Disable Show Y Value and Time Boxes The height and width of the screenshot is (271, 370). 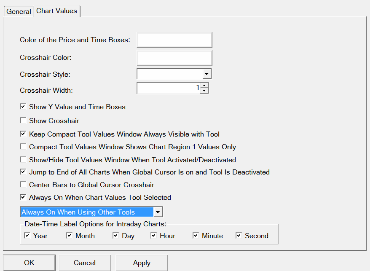tap(23, 107)
